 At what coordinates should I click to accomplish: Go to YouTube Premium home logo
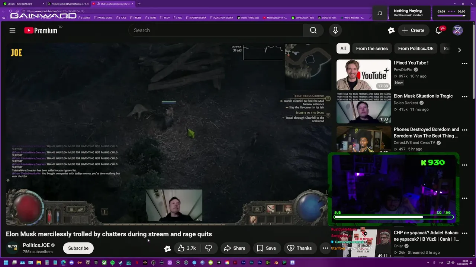coord(41,30)
